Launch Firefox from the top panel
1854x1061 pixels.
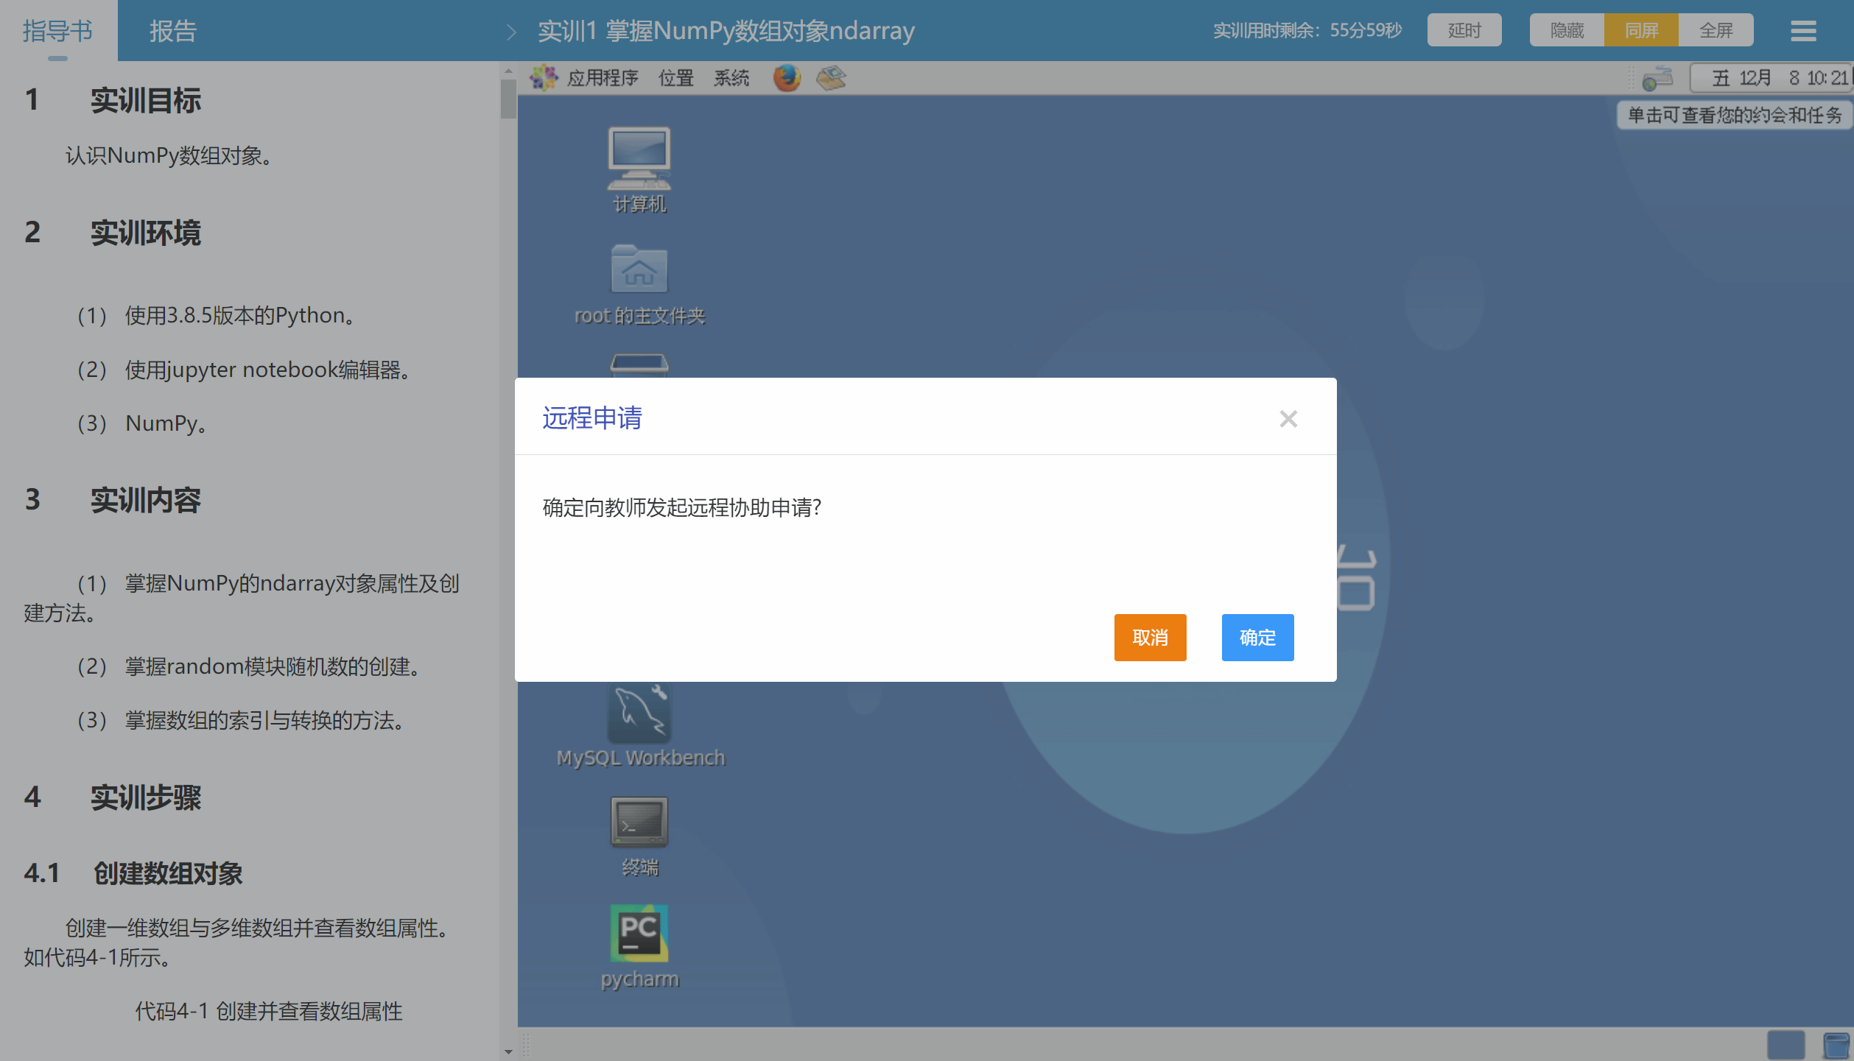tap(786, 77)
